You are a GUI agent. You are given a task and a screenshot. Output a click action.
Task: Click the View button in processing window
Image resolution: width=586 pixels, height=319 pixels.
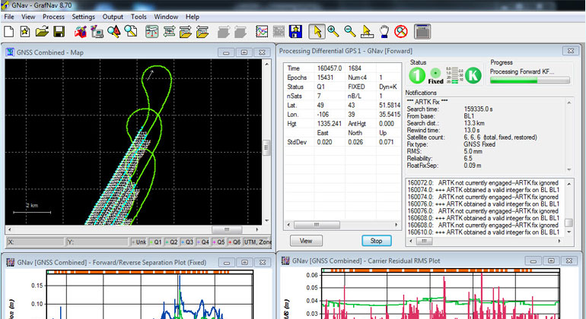(x=306, y=241)
